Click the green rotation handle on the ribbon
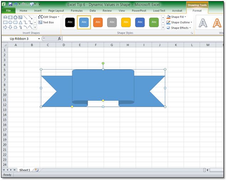 coord(103,63)
